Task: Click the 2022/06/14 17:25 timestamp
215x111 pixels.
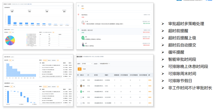Action: (146, 43)
